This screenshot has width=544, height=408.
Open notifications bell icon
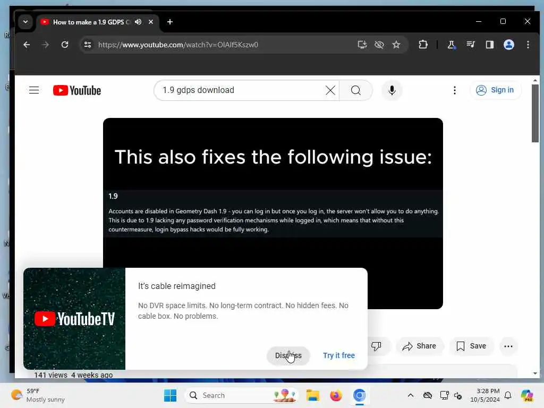(x=508, y=395)
